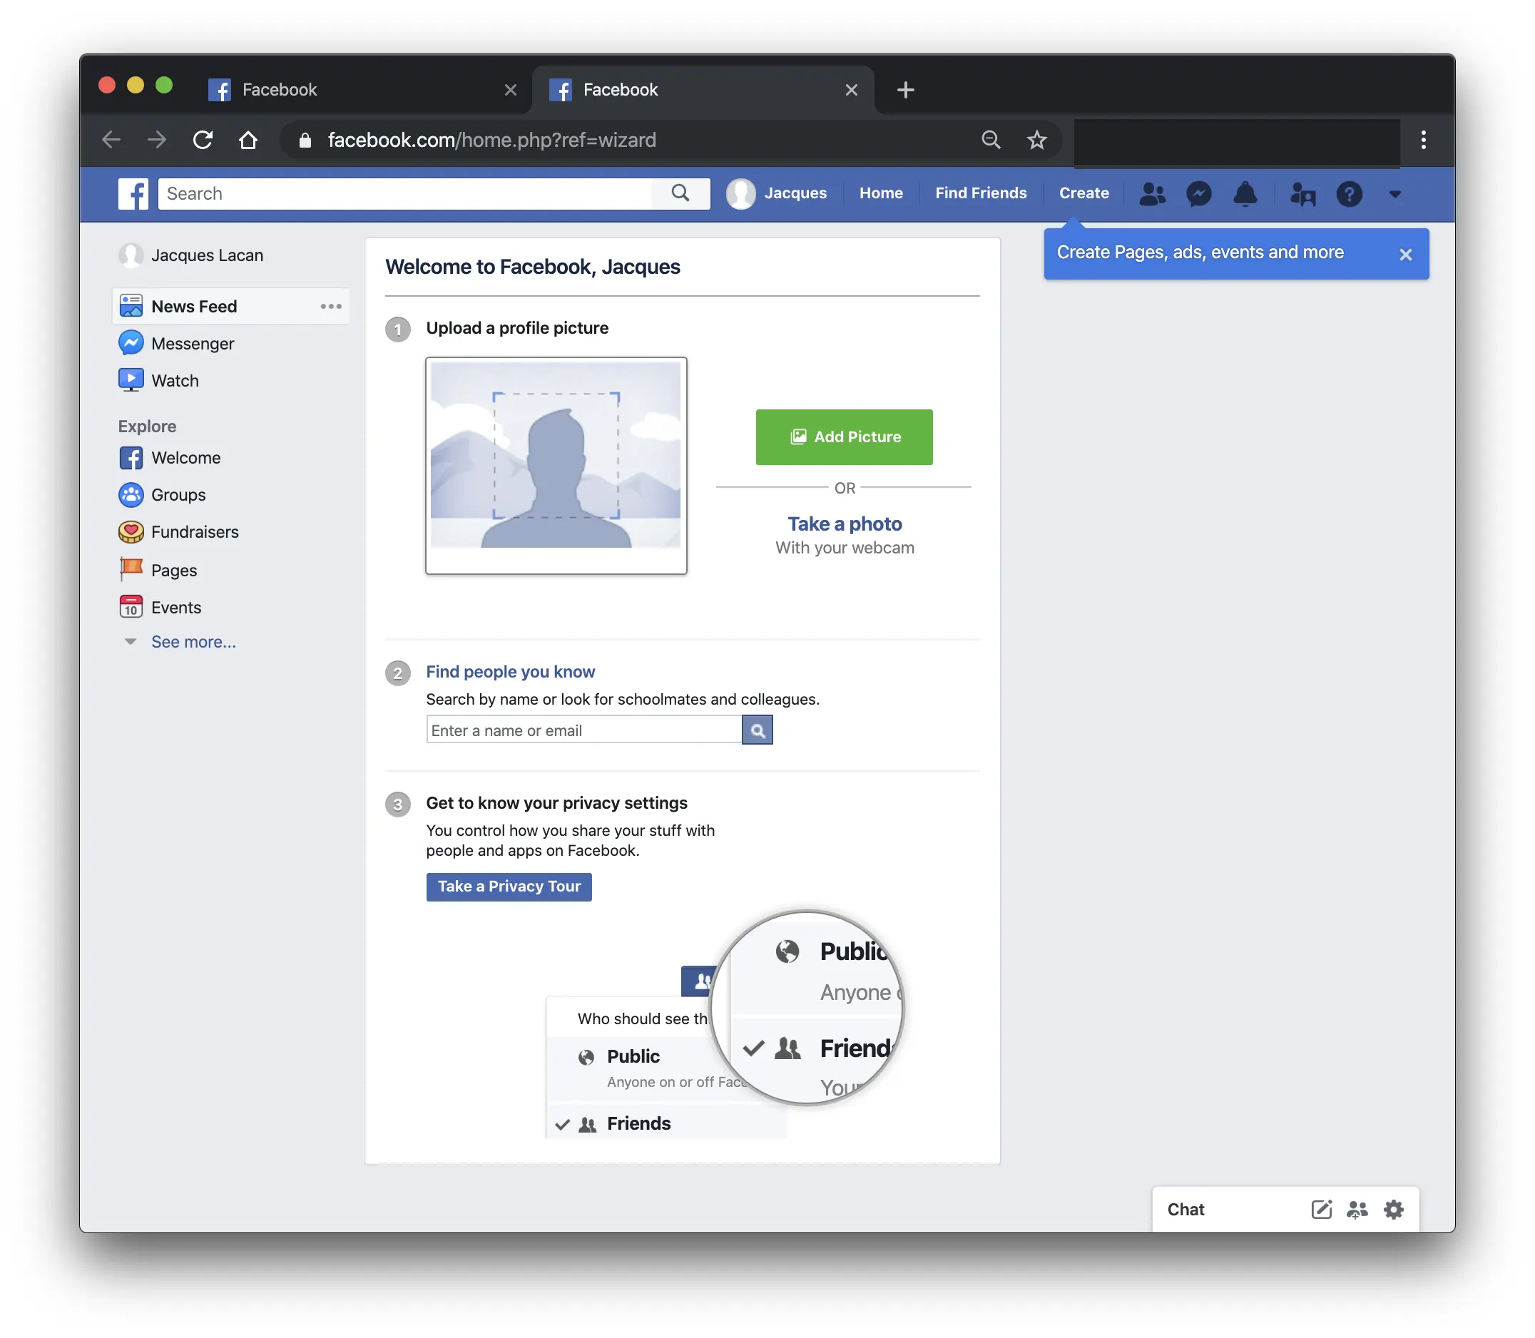Screen dimensions: 1535x1338
Task: Open News Feed options ellipsis
Action: [331, 306]
